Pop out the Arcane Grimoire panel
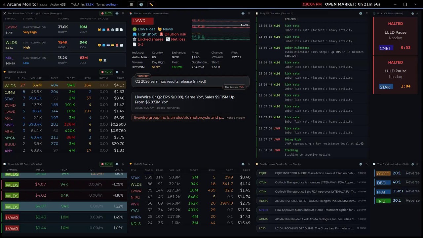423x238 pixels. pos(249,14)
